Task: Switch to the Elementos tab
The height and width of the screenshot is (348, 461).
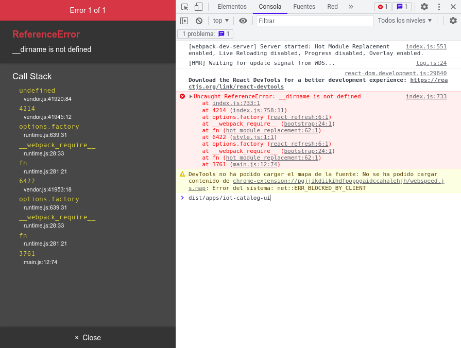Action: coord(231,7)
